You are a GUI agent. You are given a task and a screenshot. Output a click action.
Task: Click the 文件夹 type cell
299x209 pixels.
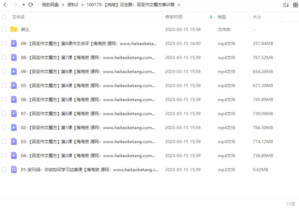click(x=224, y=29)
